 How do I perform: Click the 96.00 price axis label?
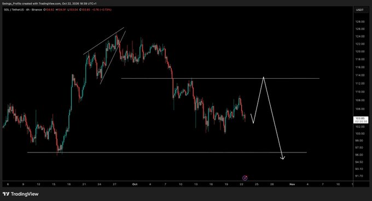tap(359, 155)
